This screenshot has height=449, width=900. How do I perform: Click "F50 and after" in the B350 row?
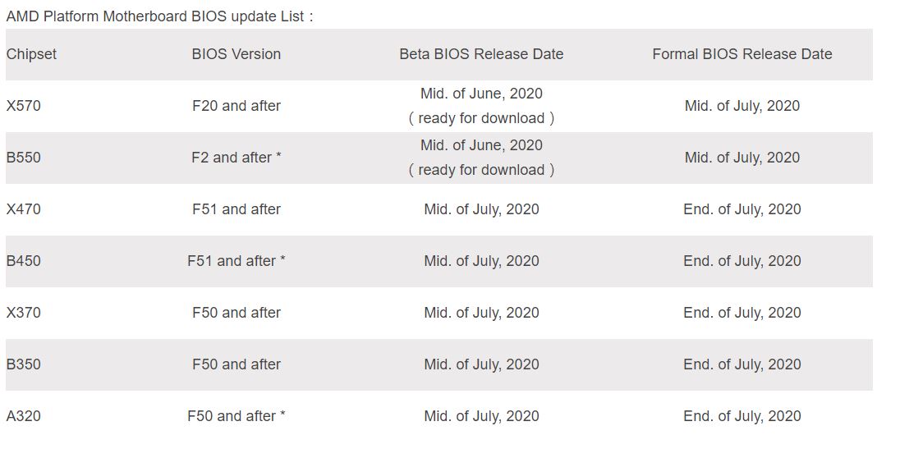[236, 364]
